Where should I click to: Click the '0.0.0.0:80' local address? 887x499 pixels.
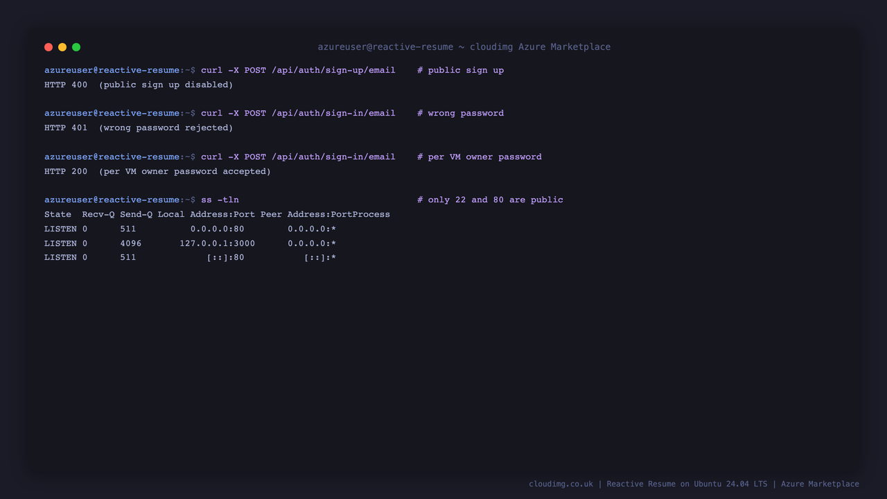[x=218, y=229]
